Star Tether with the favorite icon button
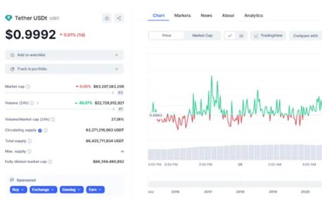Screen dimensions: 322x202 [x=107, y=18]
